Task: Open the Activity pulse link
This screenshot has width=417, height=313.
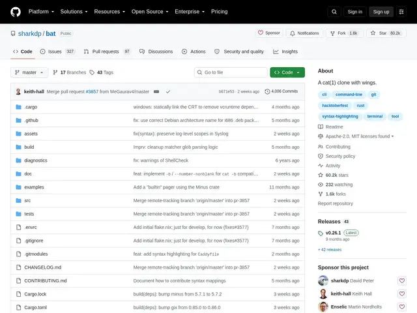Action: pyautogui.click(x=329, y=166)
